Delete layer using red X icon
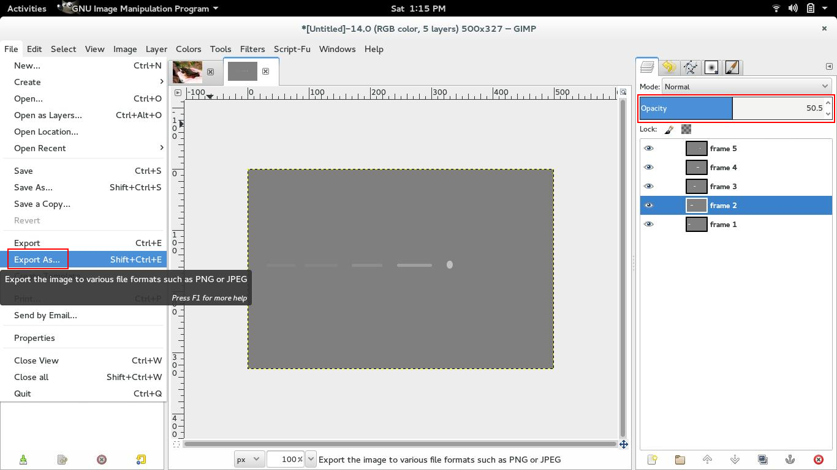 (818, 460)
